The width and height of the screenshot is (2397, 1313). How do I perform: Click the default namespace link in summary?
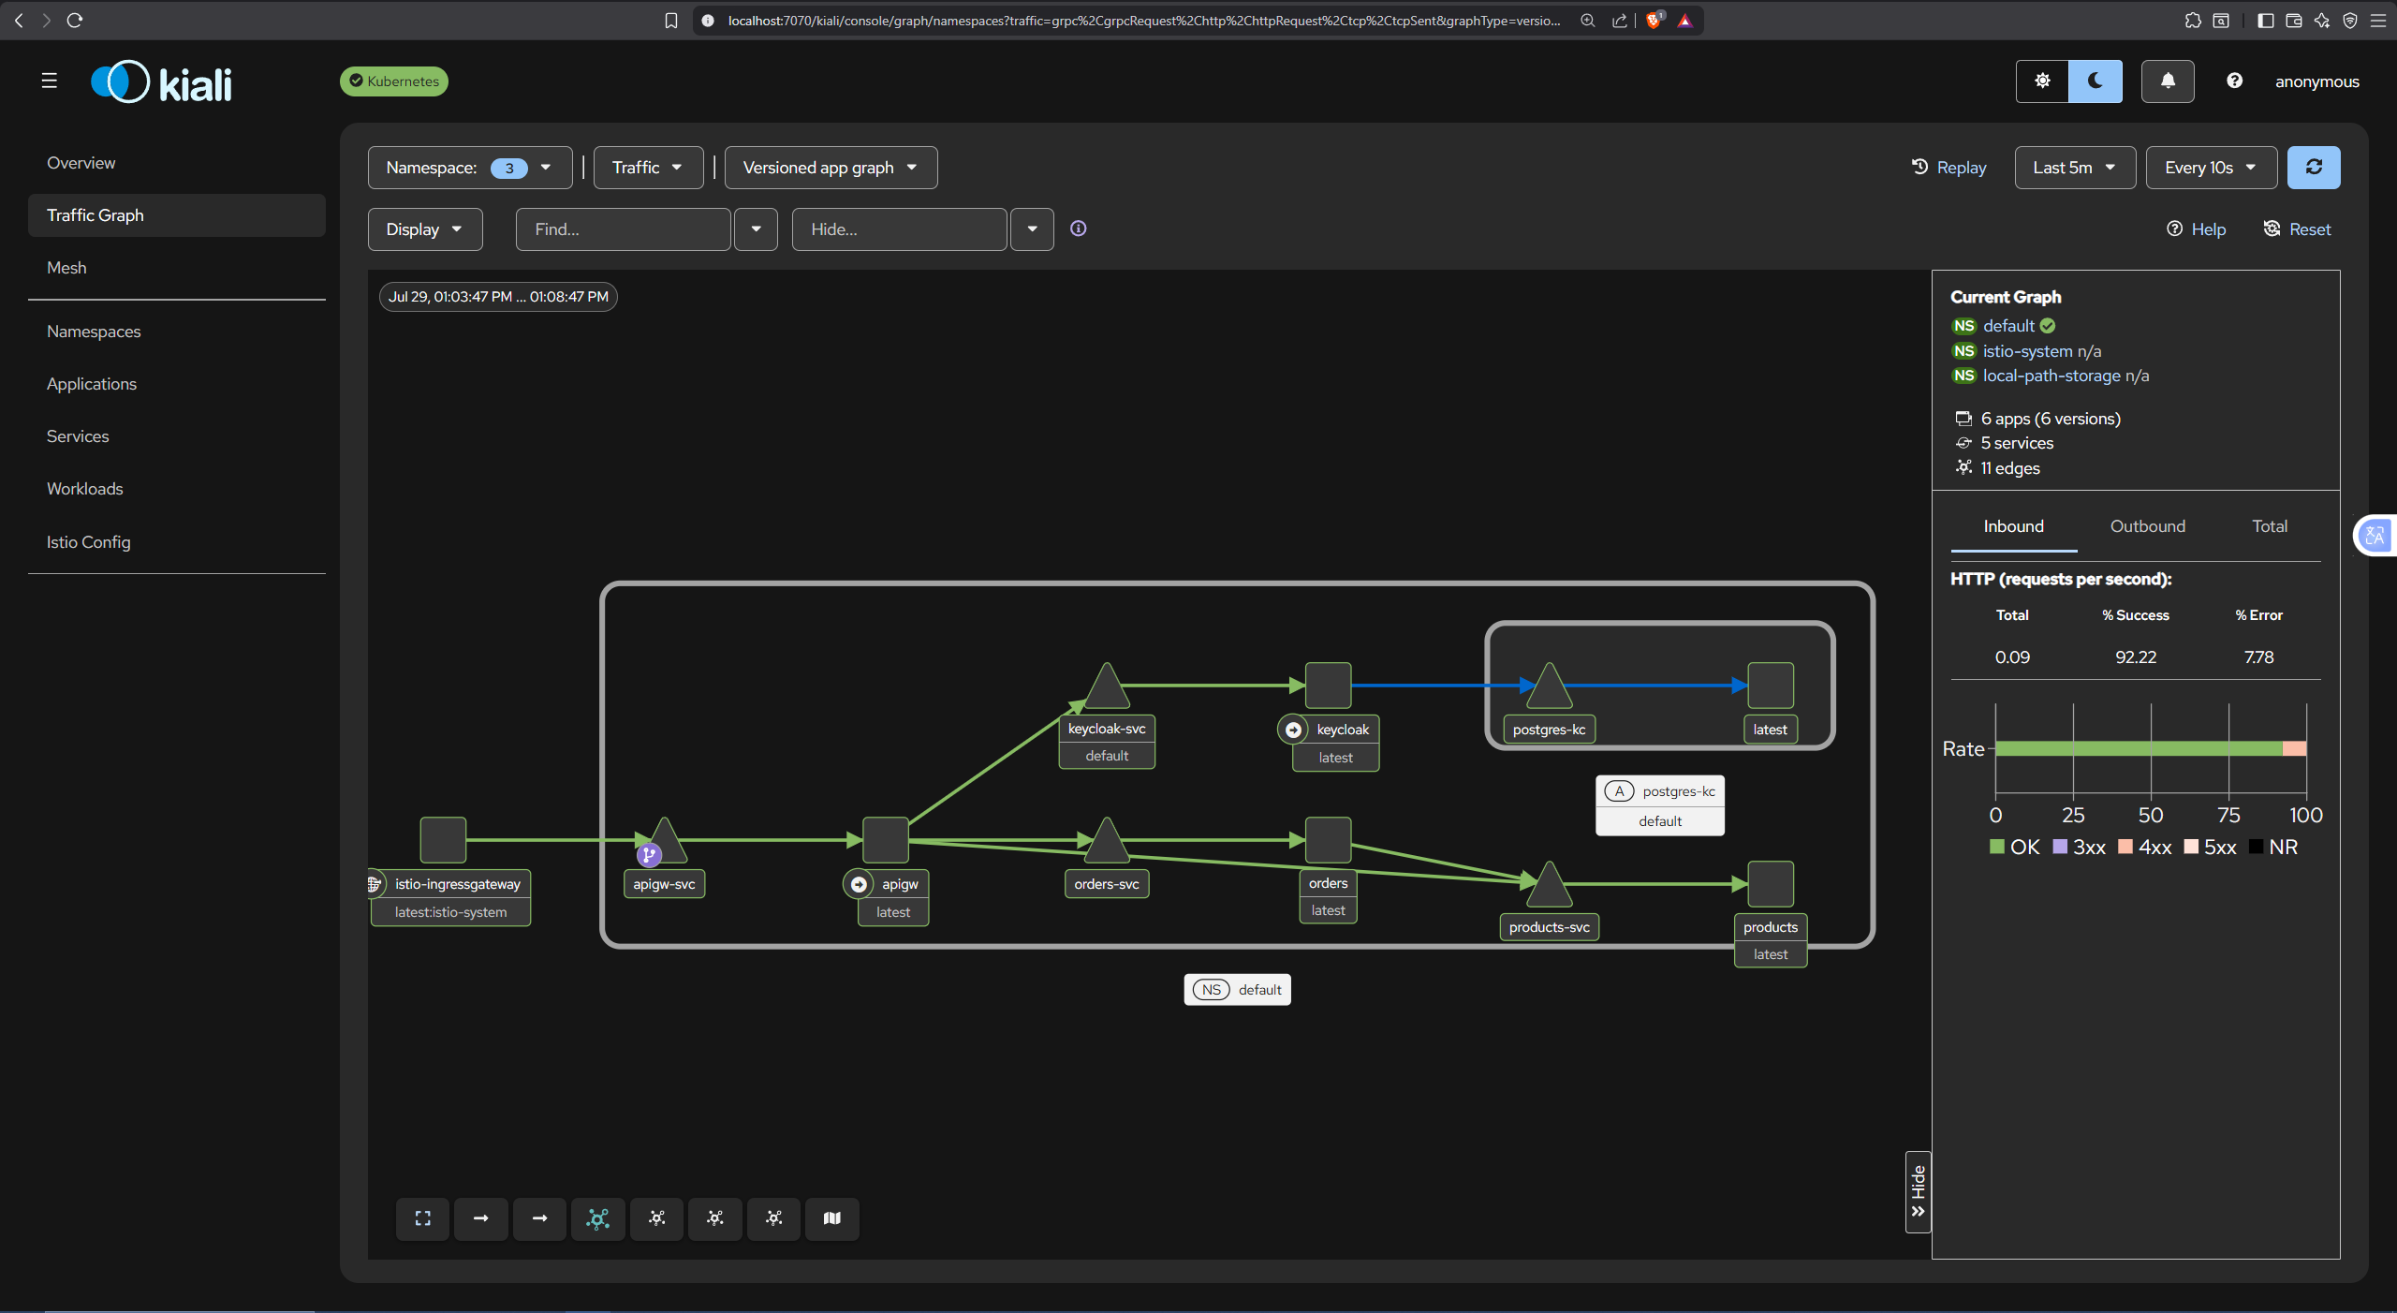2008,326
